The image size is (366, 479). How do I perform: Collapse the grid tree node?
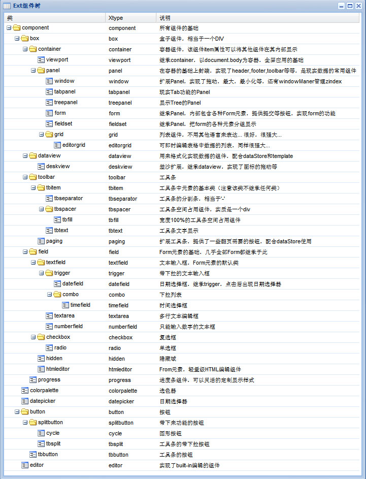[x=41, y=135]
